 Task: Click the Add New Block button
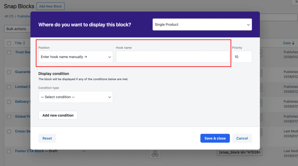point(50,6)
